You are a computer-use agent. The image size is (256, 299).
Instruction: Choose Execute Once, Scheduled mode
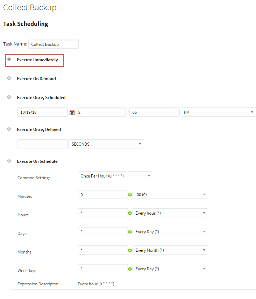9,97
